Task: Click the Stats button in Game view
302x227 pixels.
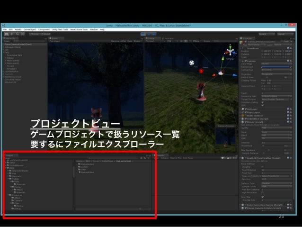Action: tap(130, 41)
